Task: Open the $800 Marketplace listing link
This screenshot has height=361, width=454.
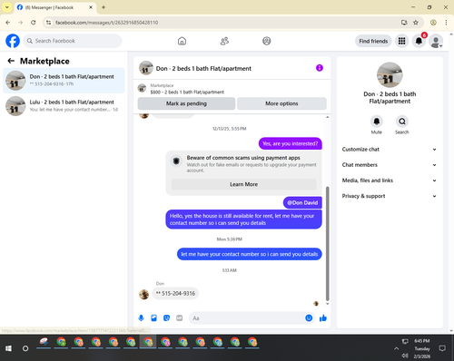Action: 187,92
